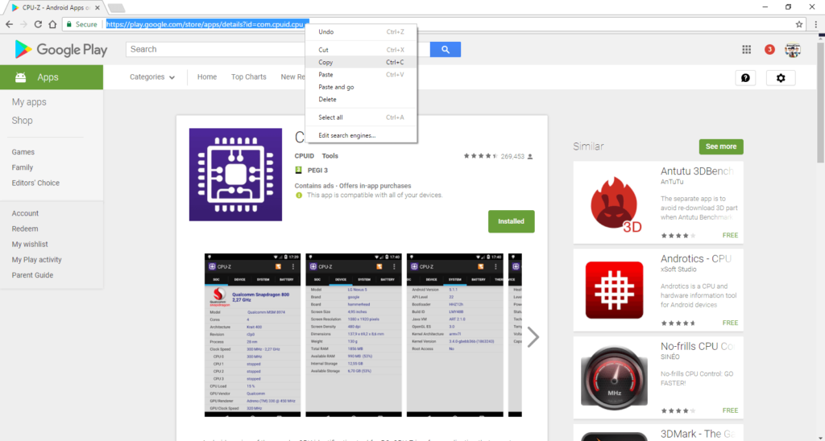This screenshot has width=825, height=441.
Task: Open the Antutu 3DBench title link
Action: point(697,171)
